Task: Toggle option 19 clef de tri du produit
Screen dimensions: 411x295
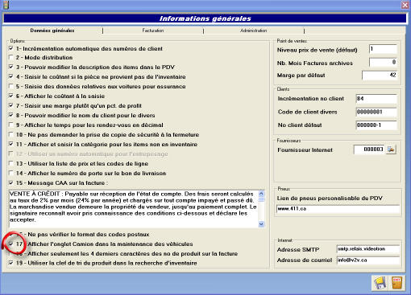Action: [11, 263]
